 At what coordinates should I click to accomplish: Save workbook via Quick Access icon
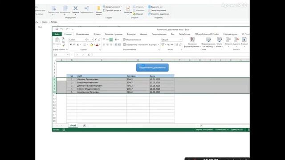click(57, 29)
